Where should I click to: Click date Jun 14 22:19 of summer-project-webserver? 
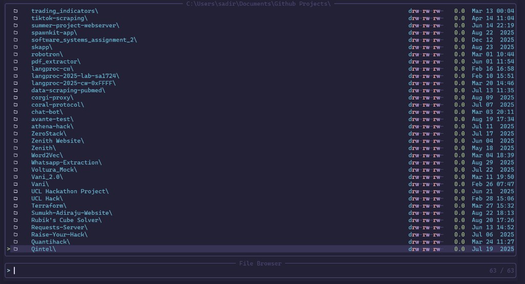click(493, 26)
